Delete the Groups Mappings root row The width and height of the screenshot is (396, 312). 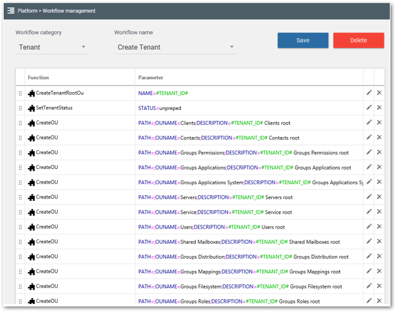pos(379,271)
